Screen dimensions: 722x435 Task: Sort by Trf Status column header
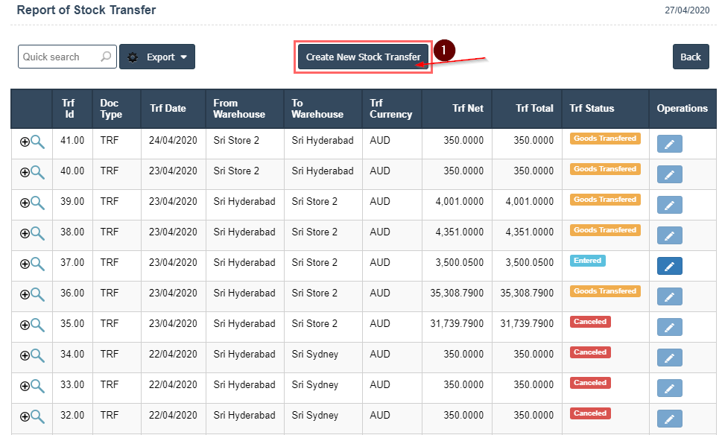pyautogui.click(x=592, y=108)
